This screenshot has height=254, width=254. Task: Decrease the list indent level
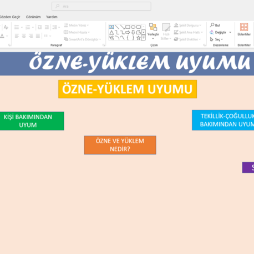pyautogui.click(x=39, y=27)
